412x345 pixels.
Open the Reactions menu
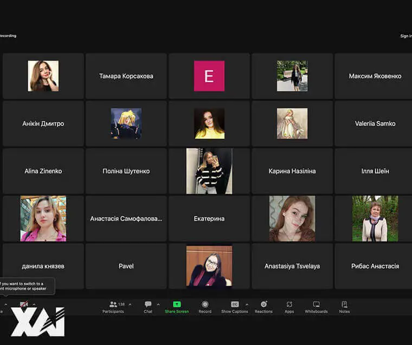[x=263, y=307]
